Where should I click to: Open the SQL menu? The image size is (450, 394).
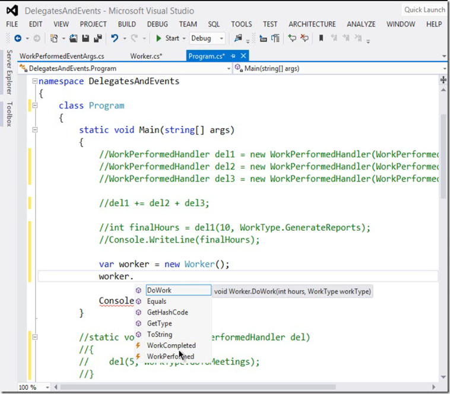214,24
